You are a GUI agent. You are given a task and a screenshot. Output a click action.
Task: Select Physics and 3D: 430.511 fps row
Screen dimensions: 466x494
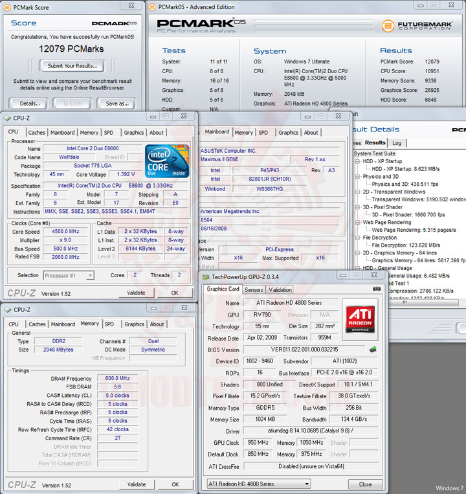point(405,185)
